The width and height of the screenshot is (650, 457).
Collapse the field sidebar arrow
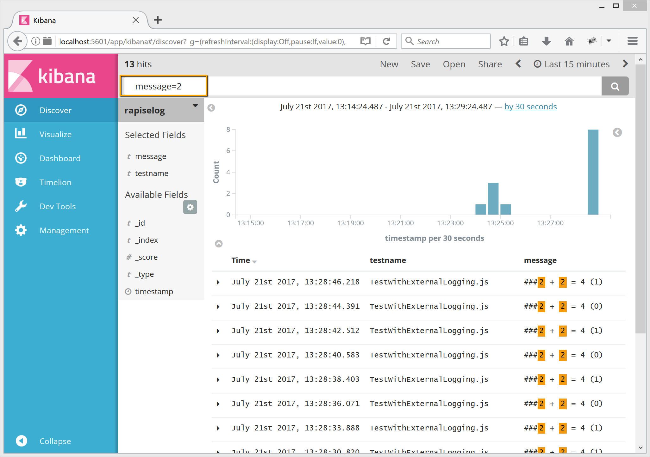coord(211,108)
